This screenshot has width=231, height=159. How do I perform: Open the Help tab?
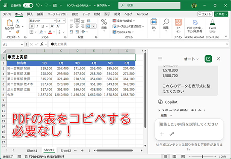pos(128,14)
